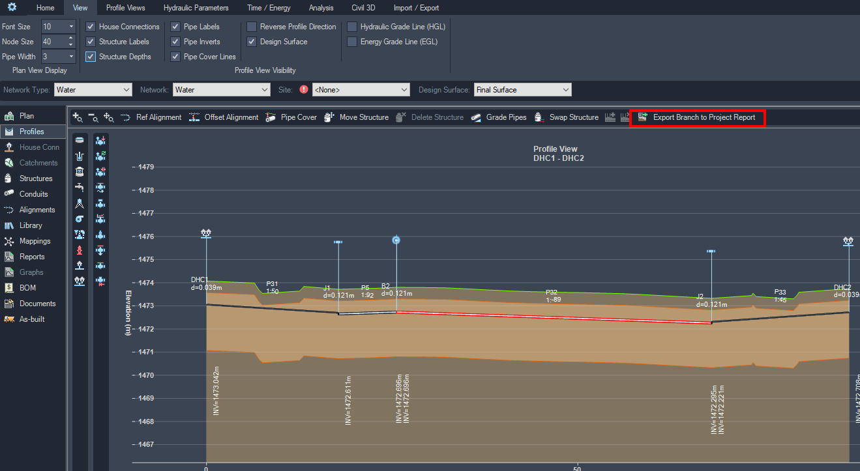Select the faucet tap structure tool
Screen dimensions: 860x471
pos(80,187)
